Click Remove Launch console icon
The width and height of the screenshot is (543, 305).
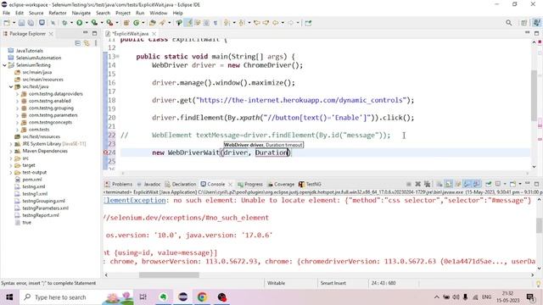coord(418,184)
